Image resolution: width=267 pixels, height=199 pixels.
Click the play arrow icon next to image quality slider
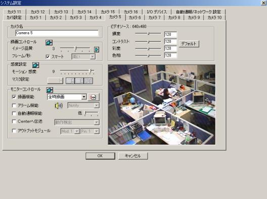click(97, 49)
